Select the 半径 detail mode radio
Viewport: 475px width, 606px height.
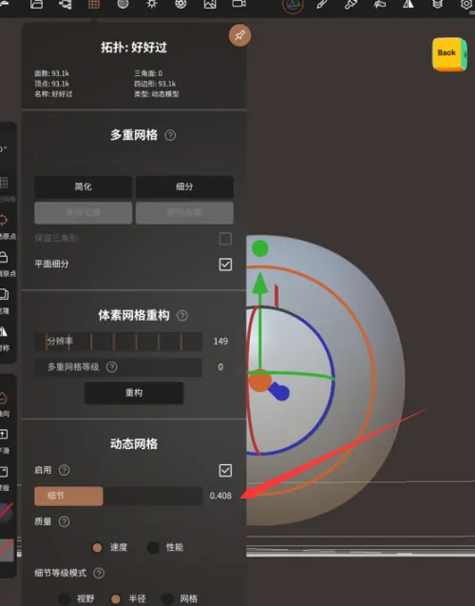(116, 599)
